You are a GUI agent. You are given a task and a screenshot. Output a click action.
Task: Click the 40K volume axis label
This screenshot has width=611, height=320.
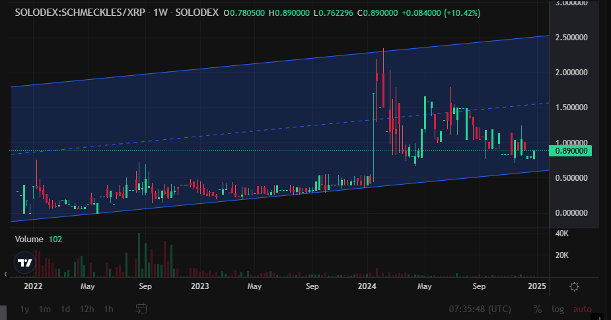(x=562, y=234)
